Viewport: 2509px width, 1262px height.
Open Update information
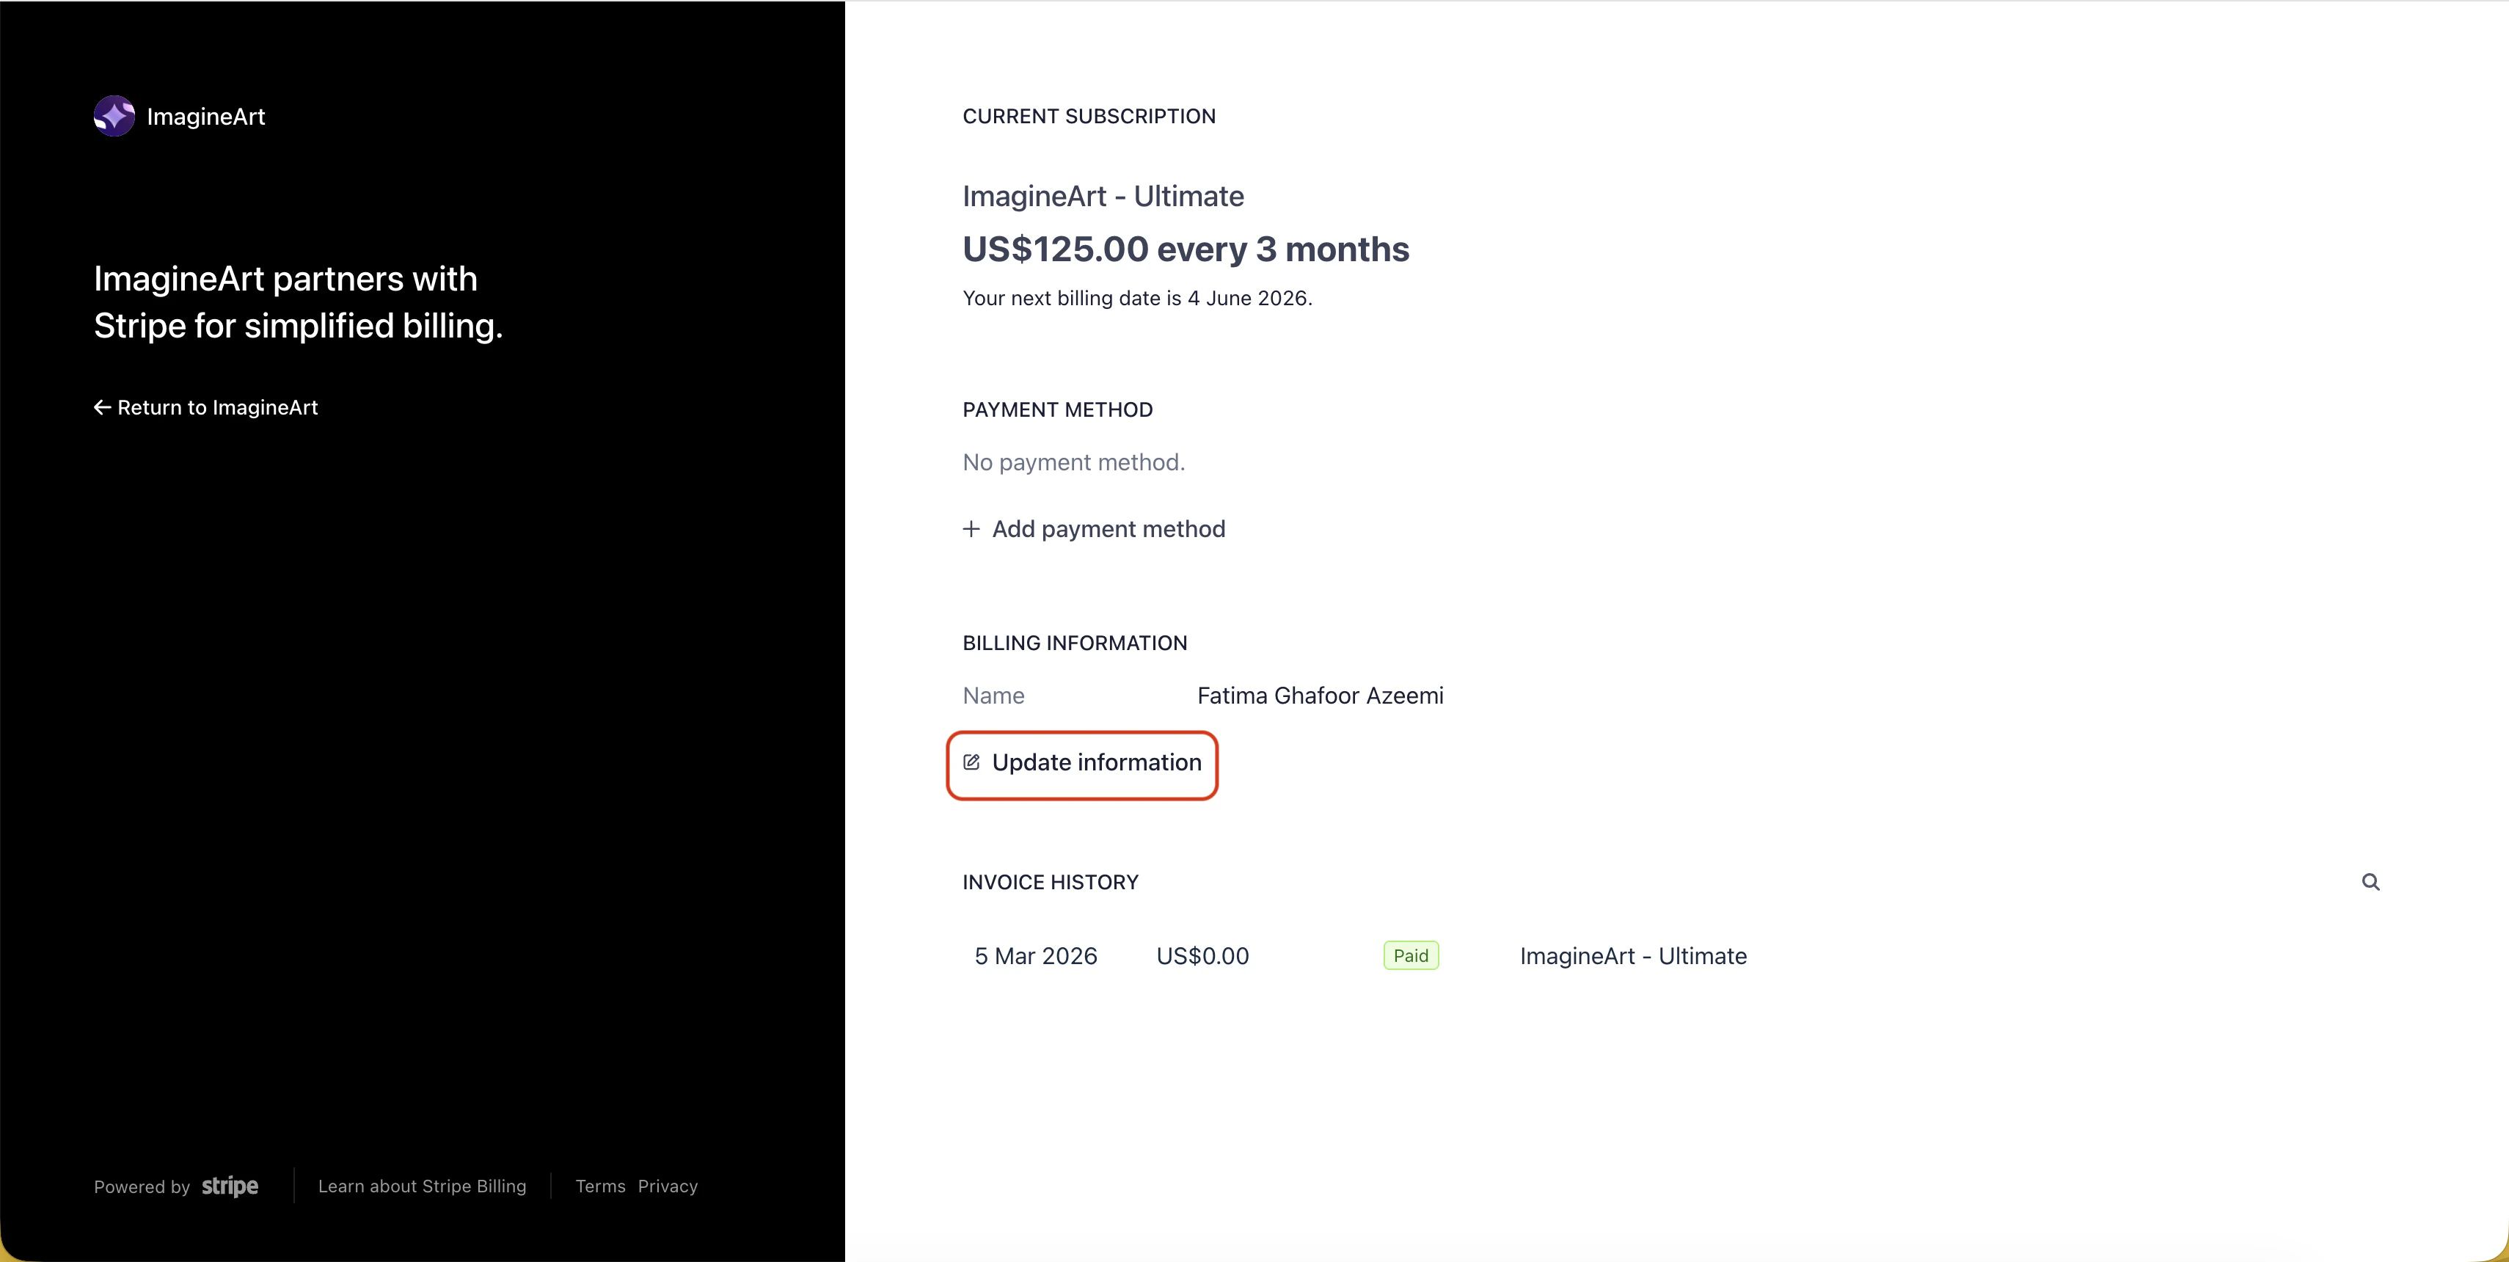(x=1096, y=762)
